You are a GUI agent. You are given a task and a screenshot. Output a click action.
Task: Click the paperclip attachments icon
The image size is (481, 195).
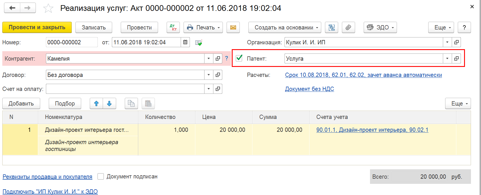click(x=348, y=27)
